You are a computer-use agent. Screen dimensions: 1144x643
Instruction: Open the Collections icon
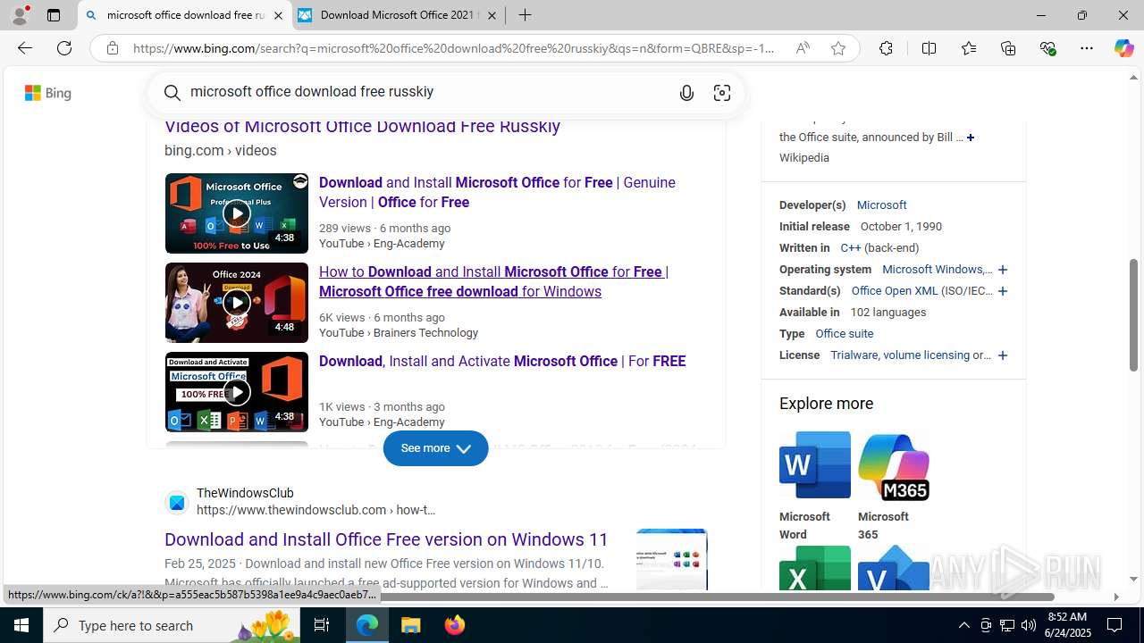point(1008,48)
